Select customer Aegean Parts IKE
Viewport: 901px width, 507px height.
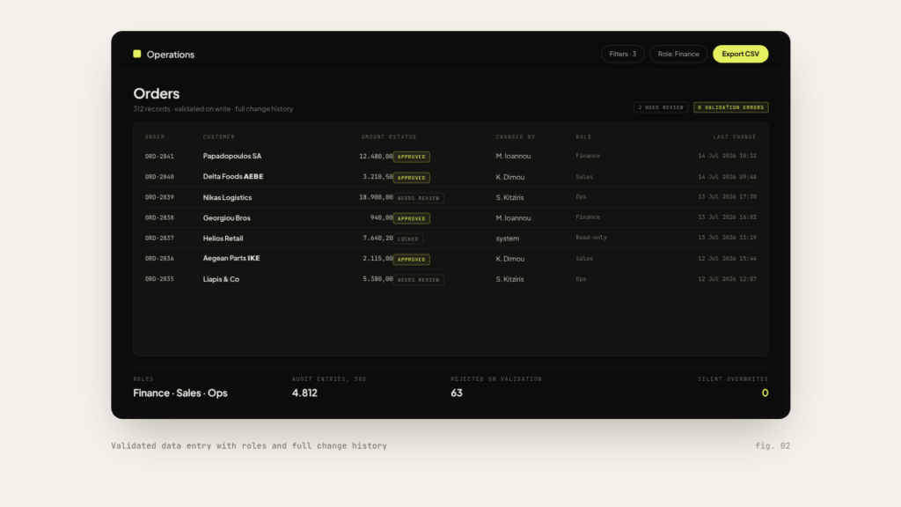point(231,258)
